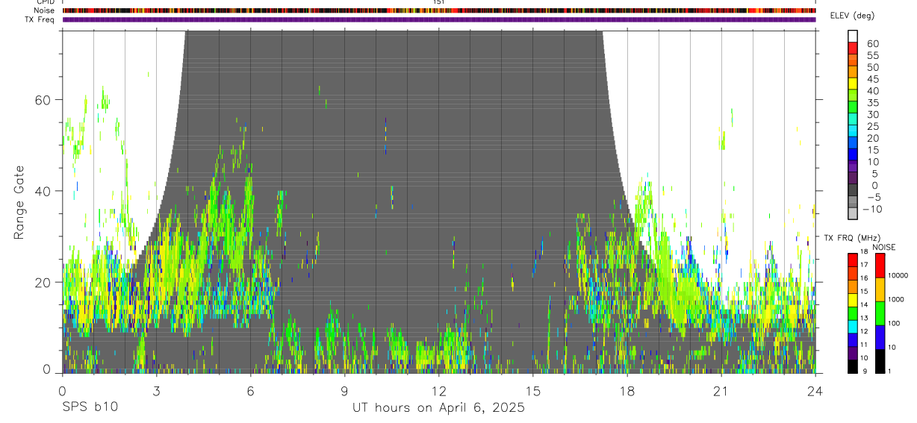Select the dark gray 0-degree elevation swatch
Screen dimensions: 917x423
(853, 190)
